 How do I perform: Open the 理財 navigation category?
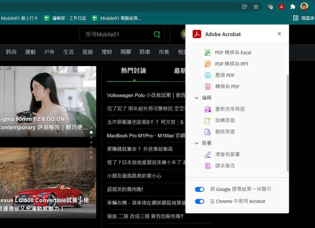tap(107, 52)
